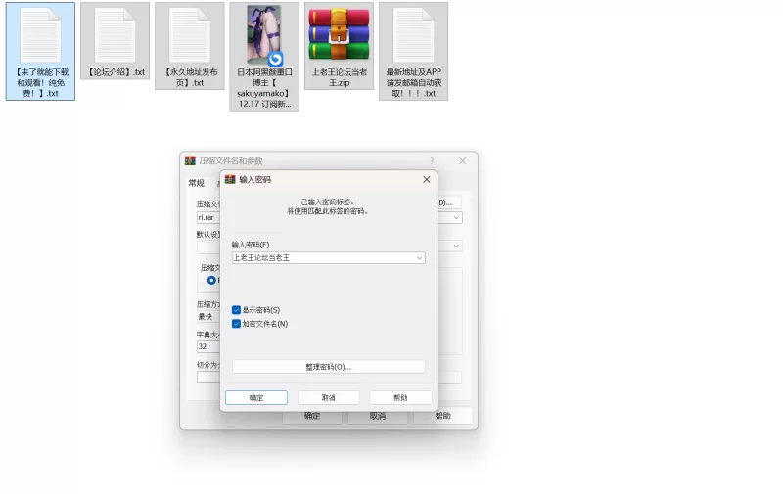Click the archive name field showing ri.rar
This screenshot has height=494, width=783.
pyautogui.click(x=208, y=218)
